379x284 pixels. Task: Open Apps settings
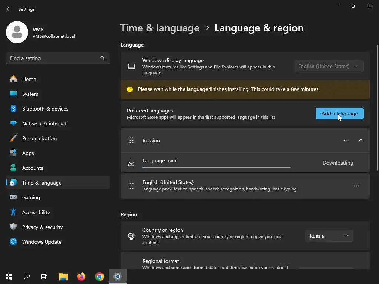[x=58, y=153]
